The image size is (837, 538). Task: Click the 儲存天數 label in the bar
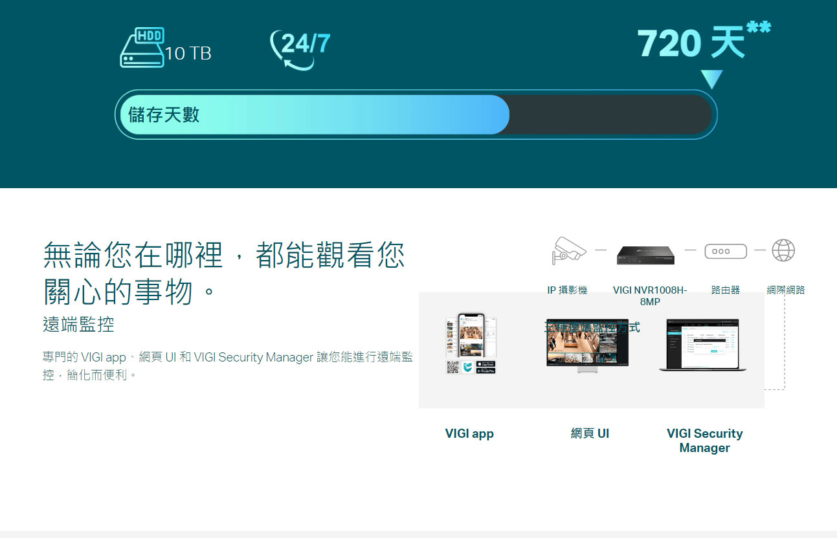164,115
